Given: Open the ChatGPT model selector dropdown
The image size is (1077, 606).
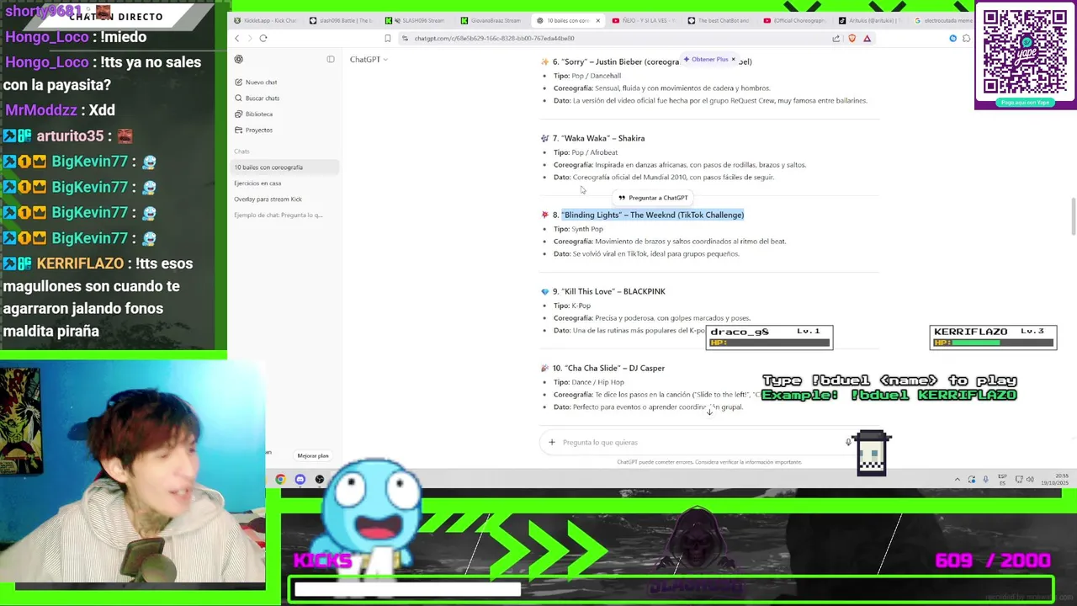Looking at the screenshot, I should click(x=369, y=60).
